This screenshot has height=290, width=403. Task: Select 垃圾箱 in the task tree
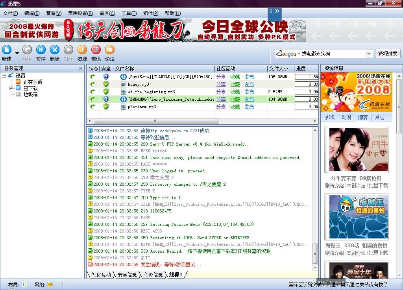click(31, 94)
